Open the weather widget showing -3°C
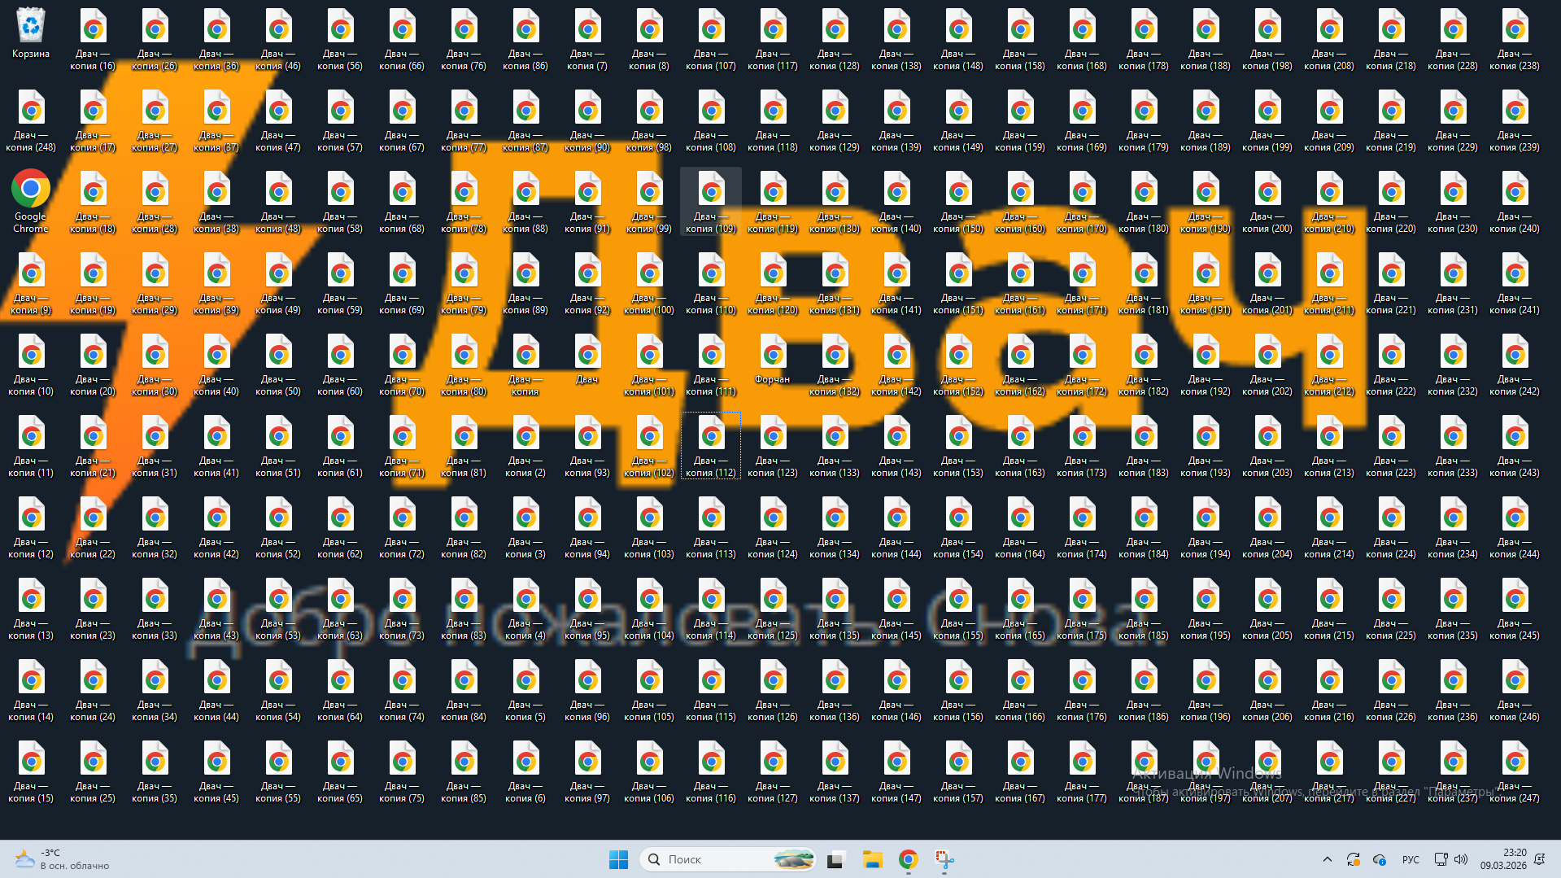This screenshot has width=1561, height=878. click(x=62, y=859)
